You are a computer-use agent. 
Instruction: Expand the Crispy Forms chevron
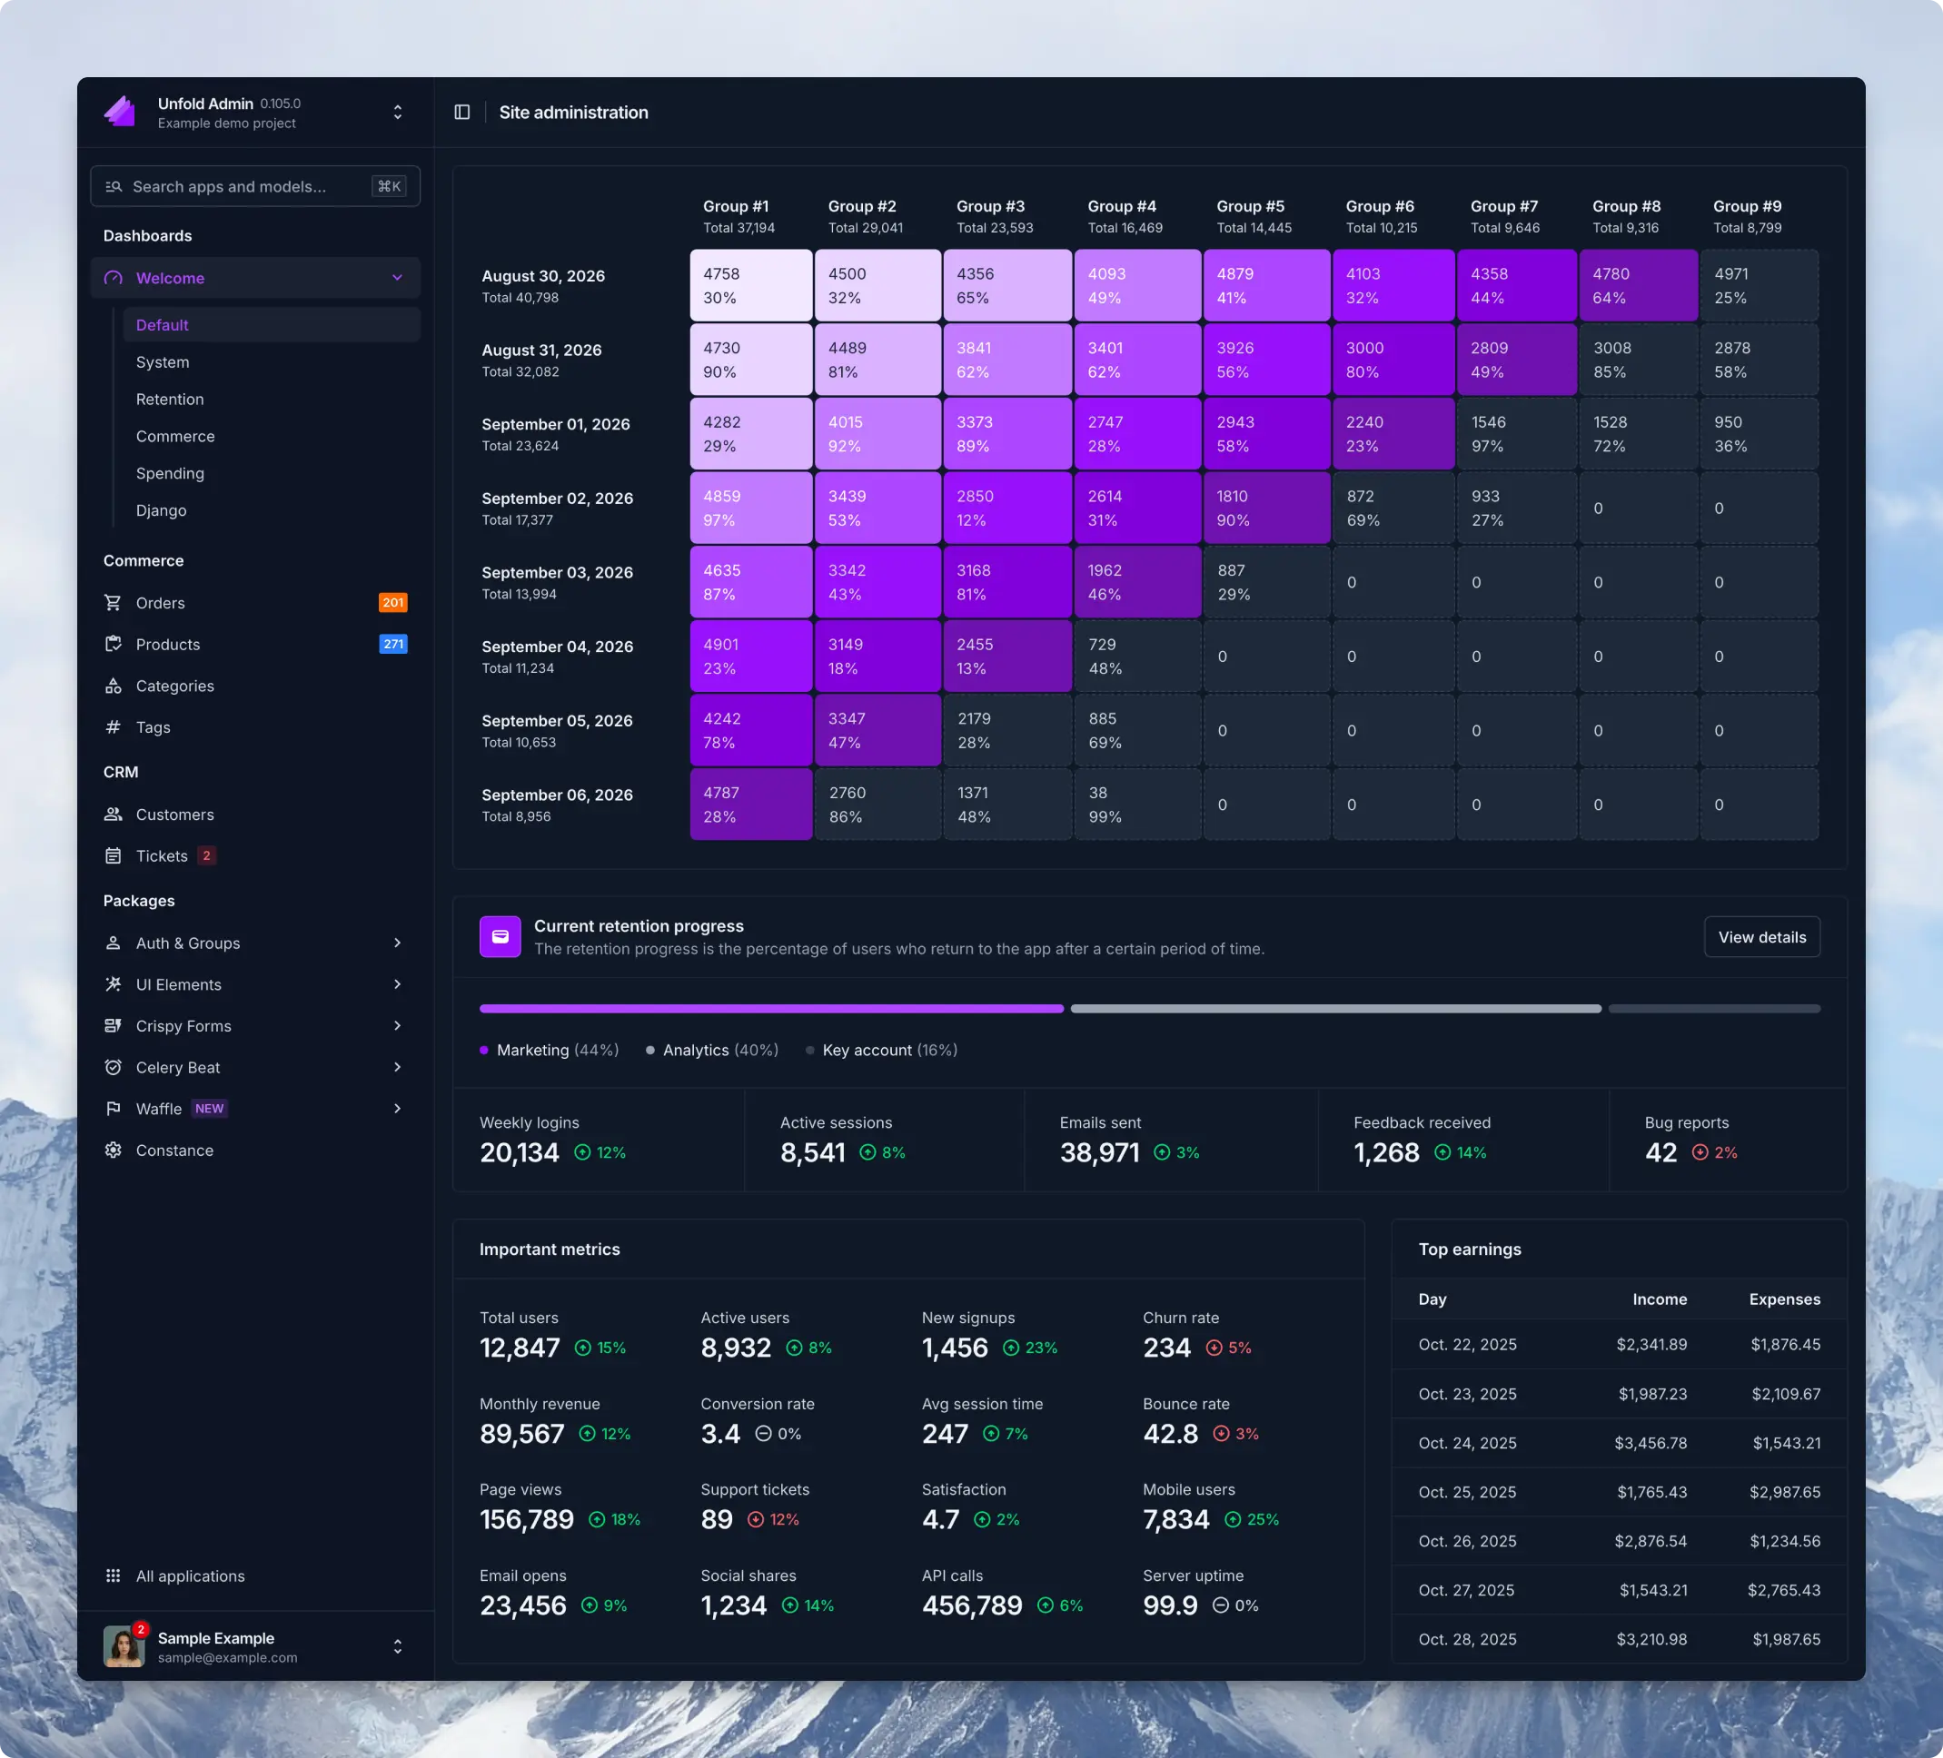[x=397, y=1026]
